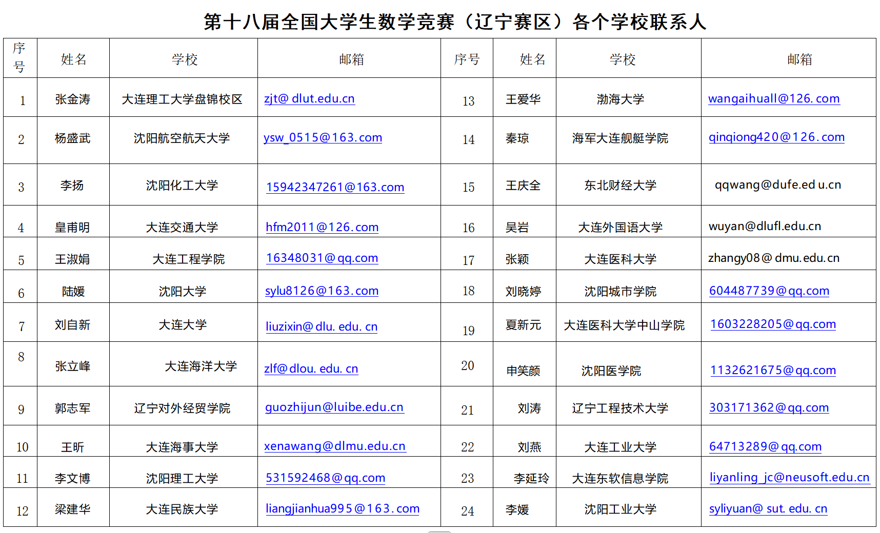Click the liangjianhua995@163.com link
This screenshot has width=880, height=533.
pos(343,508)
